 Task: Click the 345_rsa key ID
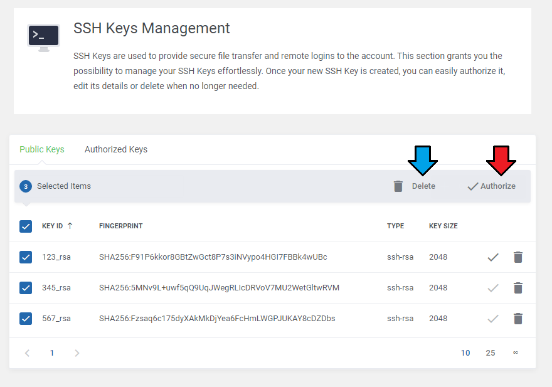click(56, 288)
